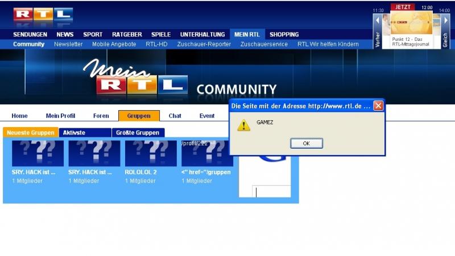Click the right arrow in TV schedule
The height and width of the screenshot is (256, 455).
click(x=446, y=20)
